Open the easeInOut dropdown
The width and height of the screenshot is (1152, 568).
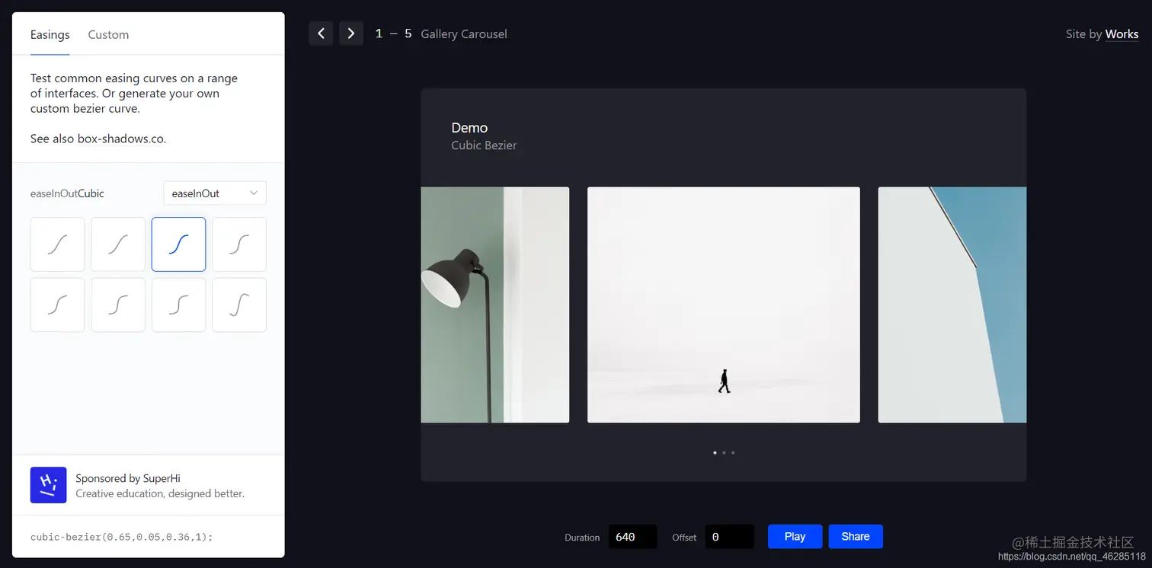point(215,193)
